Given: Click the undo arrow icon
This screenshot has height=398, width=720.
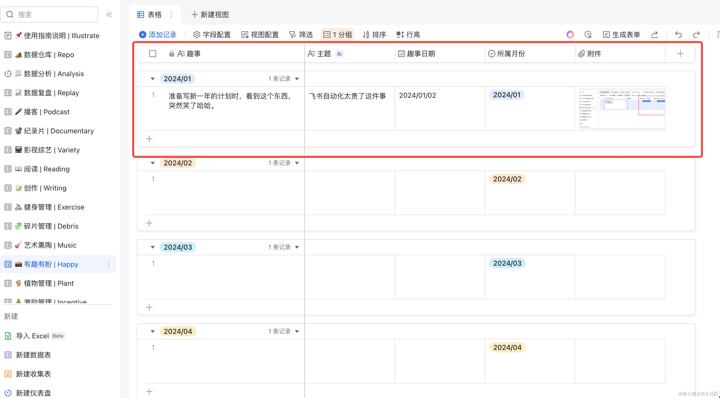Looking at the screenshot, I should [678, 35].
